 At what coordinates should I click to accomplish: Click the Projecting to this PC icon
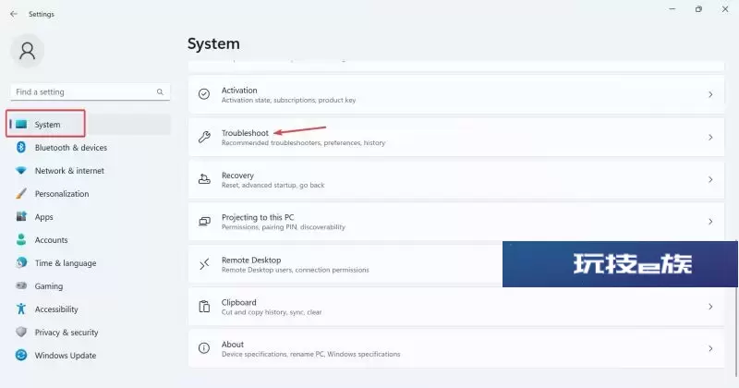[204, 222]
